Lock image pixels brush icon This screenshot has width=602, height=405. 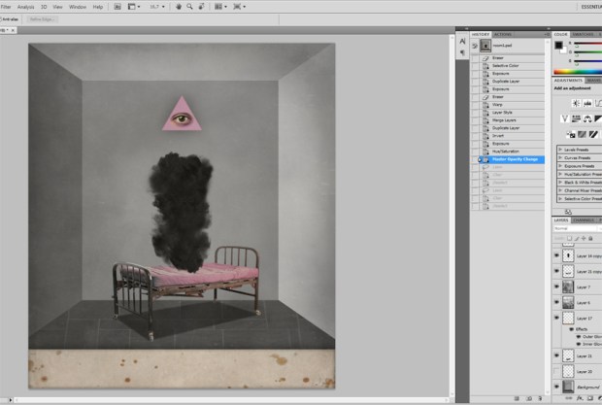pyautogui.click(x=577, y=238)
